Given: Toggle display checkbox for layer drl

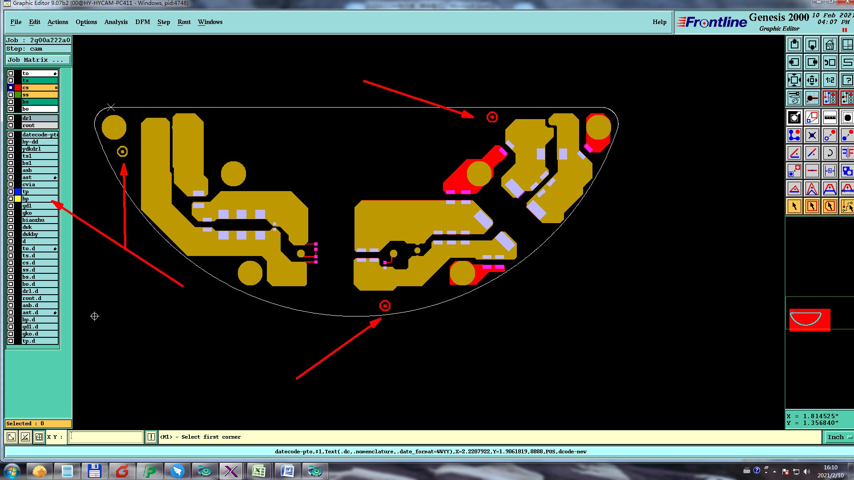Looking at the screenshot, I should tap(11, 118).
